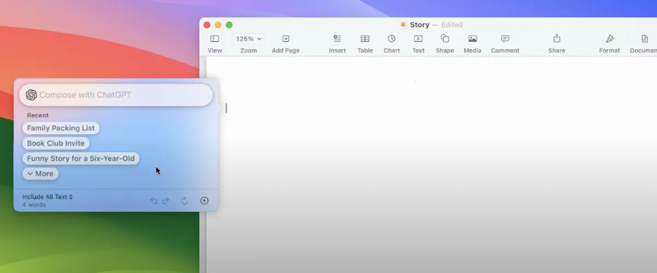Click the Recent heading in the ChatGPT panel
Screen dimensions: 657x273
pos(38,115)
